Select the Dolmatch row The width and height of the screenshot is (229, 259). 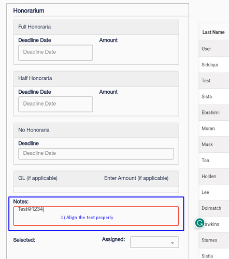pyautogui.click(x=214, y=208)
